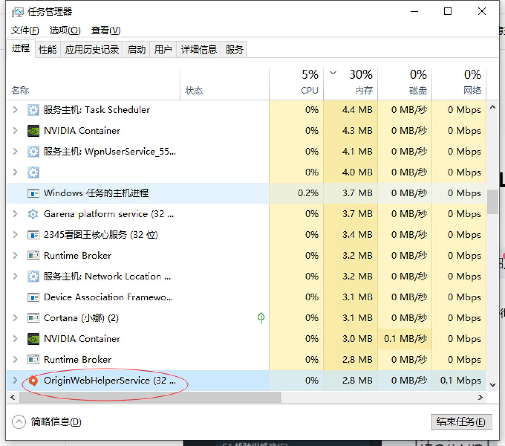
Task: Click the 2345看图王核心服务 process icon
Action: [x=33, y=234]
